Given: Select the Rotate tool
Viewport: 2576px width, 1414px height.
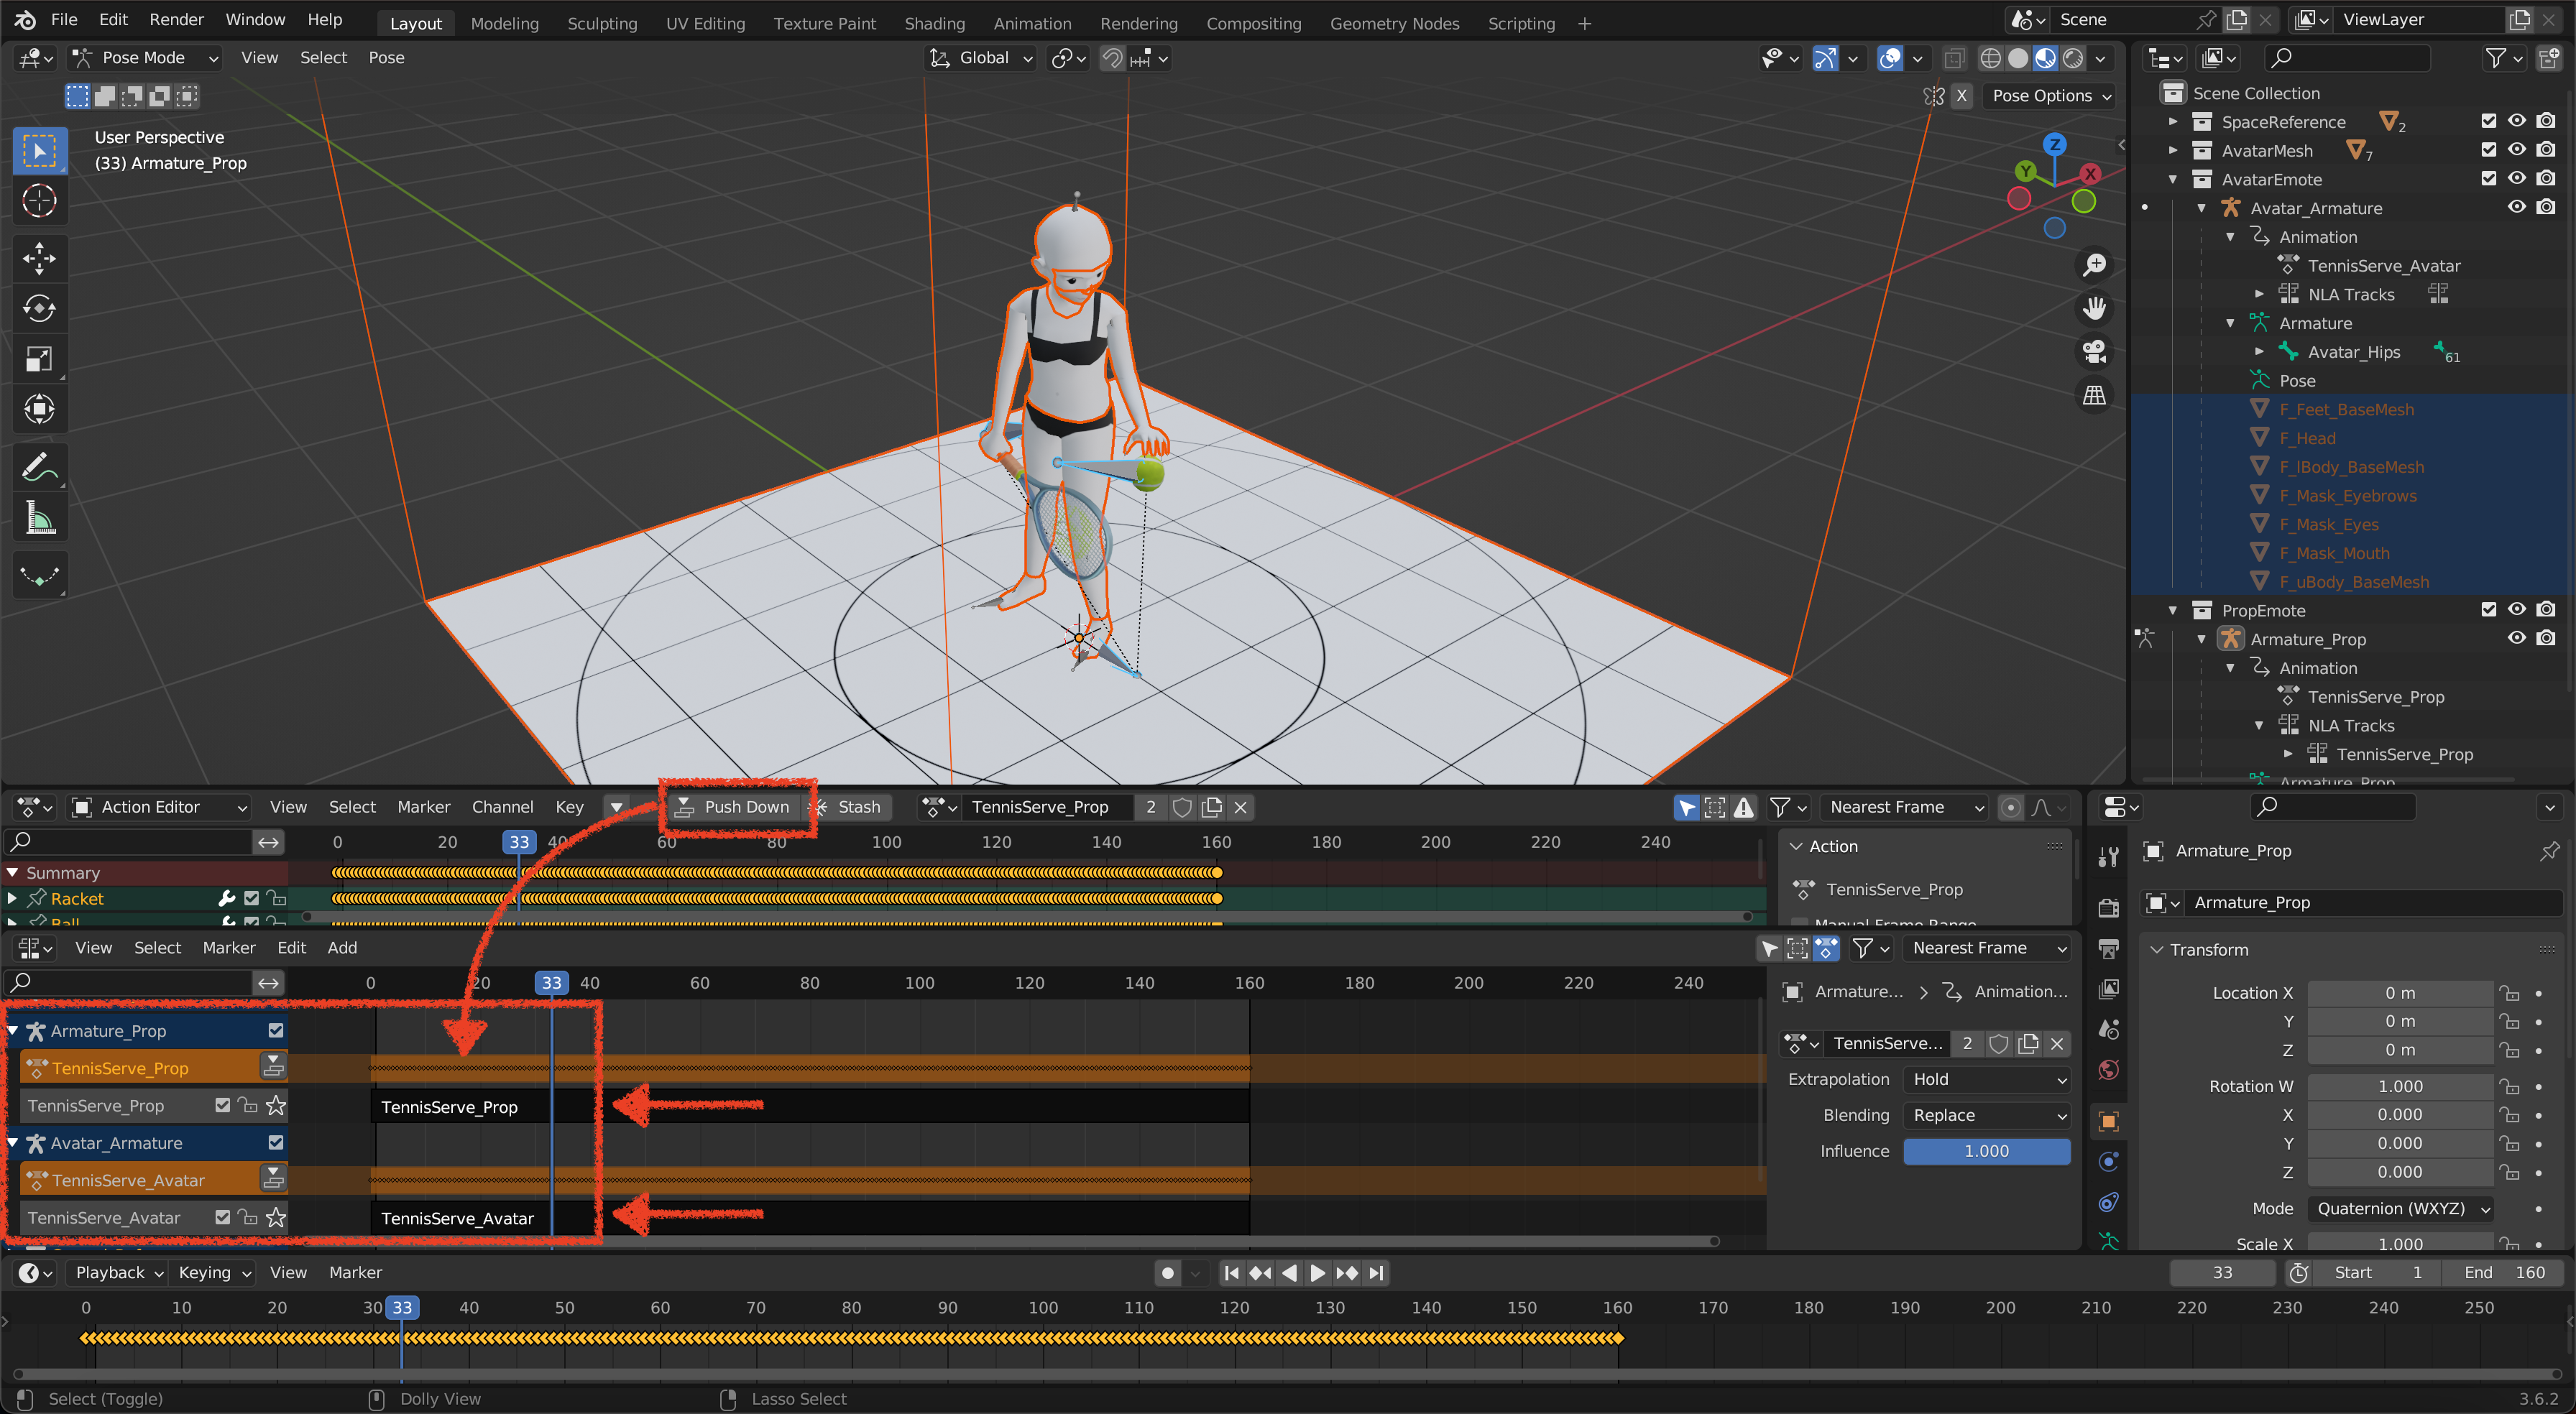Looking at the screenshot, I should pos(39,308).
